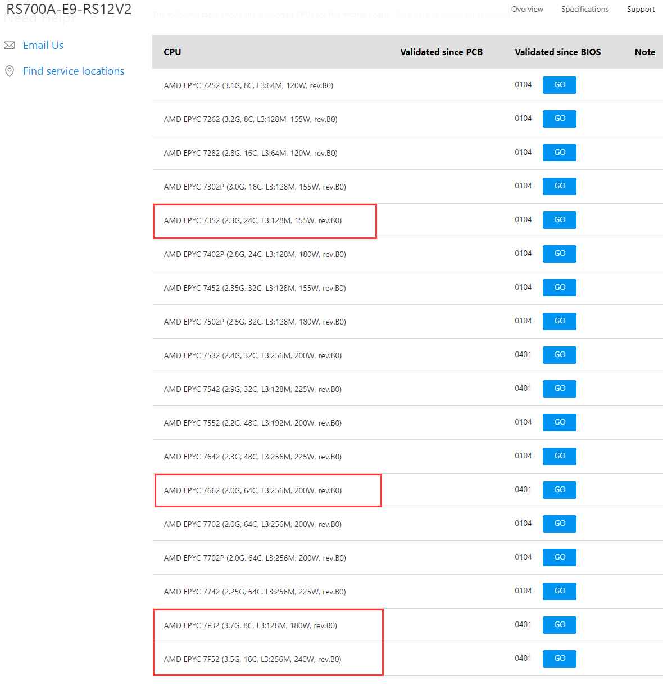This screenshot has height=694, width=663.
Task: Open Find service locations link
Action: [x=74, y=71]
